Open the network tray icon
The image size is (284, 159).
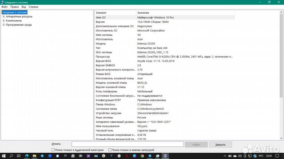250,156
